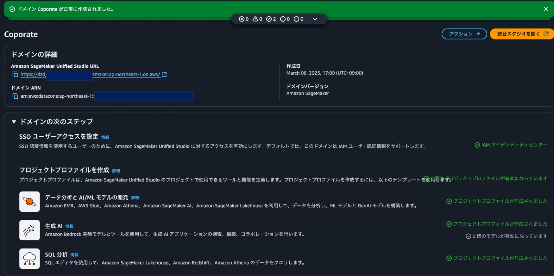Image resolution: width=554 pixels, height=276 pixels.
Task: Open 情報 link next to プロジェクトプロファイルを作成
Action: 116,171
